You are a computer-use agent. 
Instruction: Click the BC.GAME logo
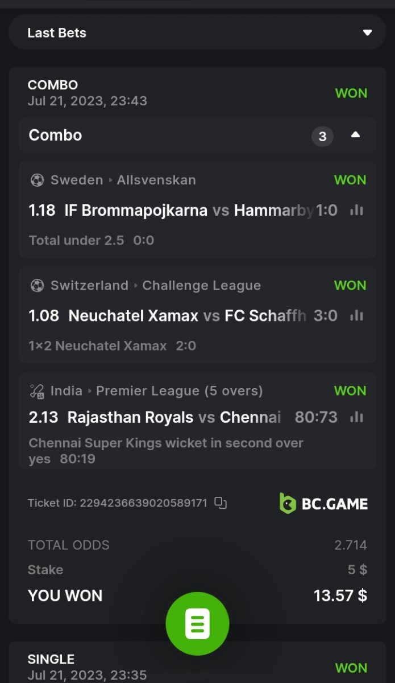[323, 504]
